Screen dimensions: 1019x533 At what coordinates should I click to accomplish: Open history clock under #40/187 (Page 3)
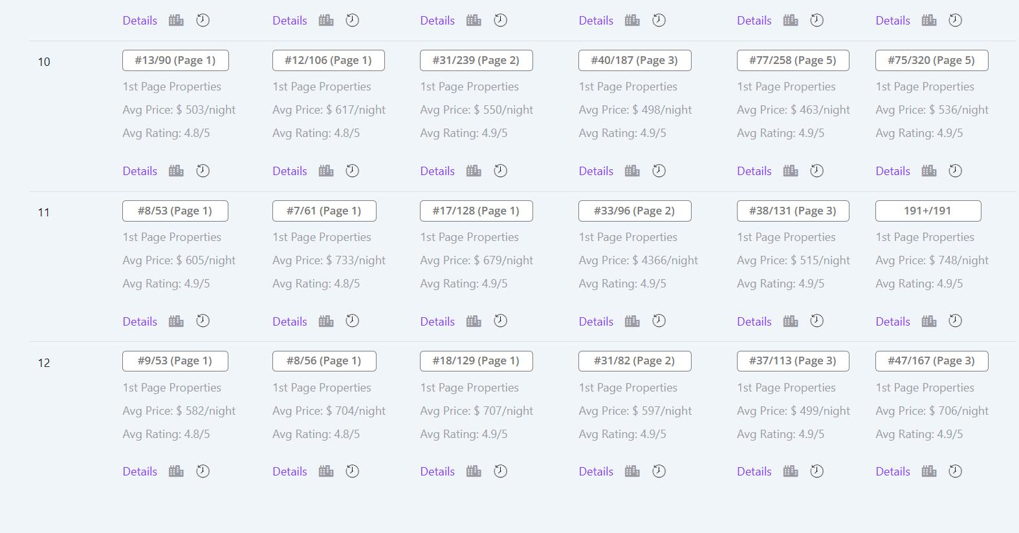[659, 171]
